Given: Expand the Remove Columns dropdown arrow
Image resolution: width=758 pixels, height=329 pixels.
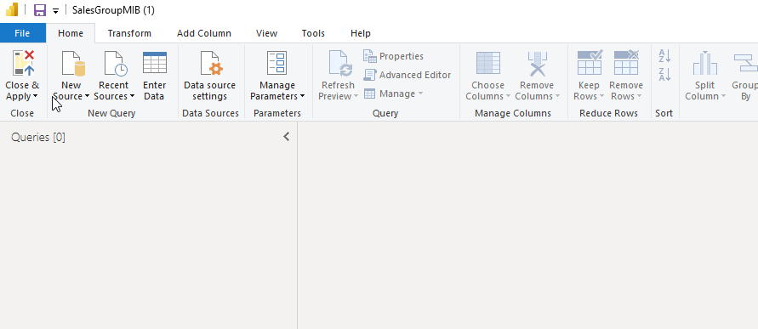Looking at the screenshot, I should [x=557, y=97].
